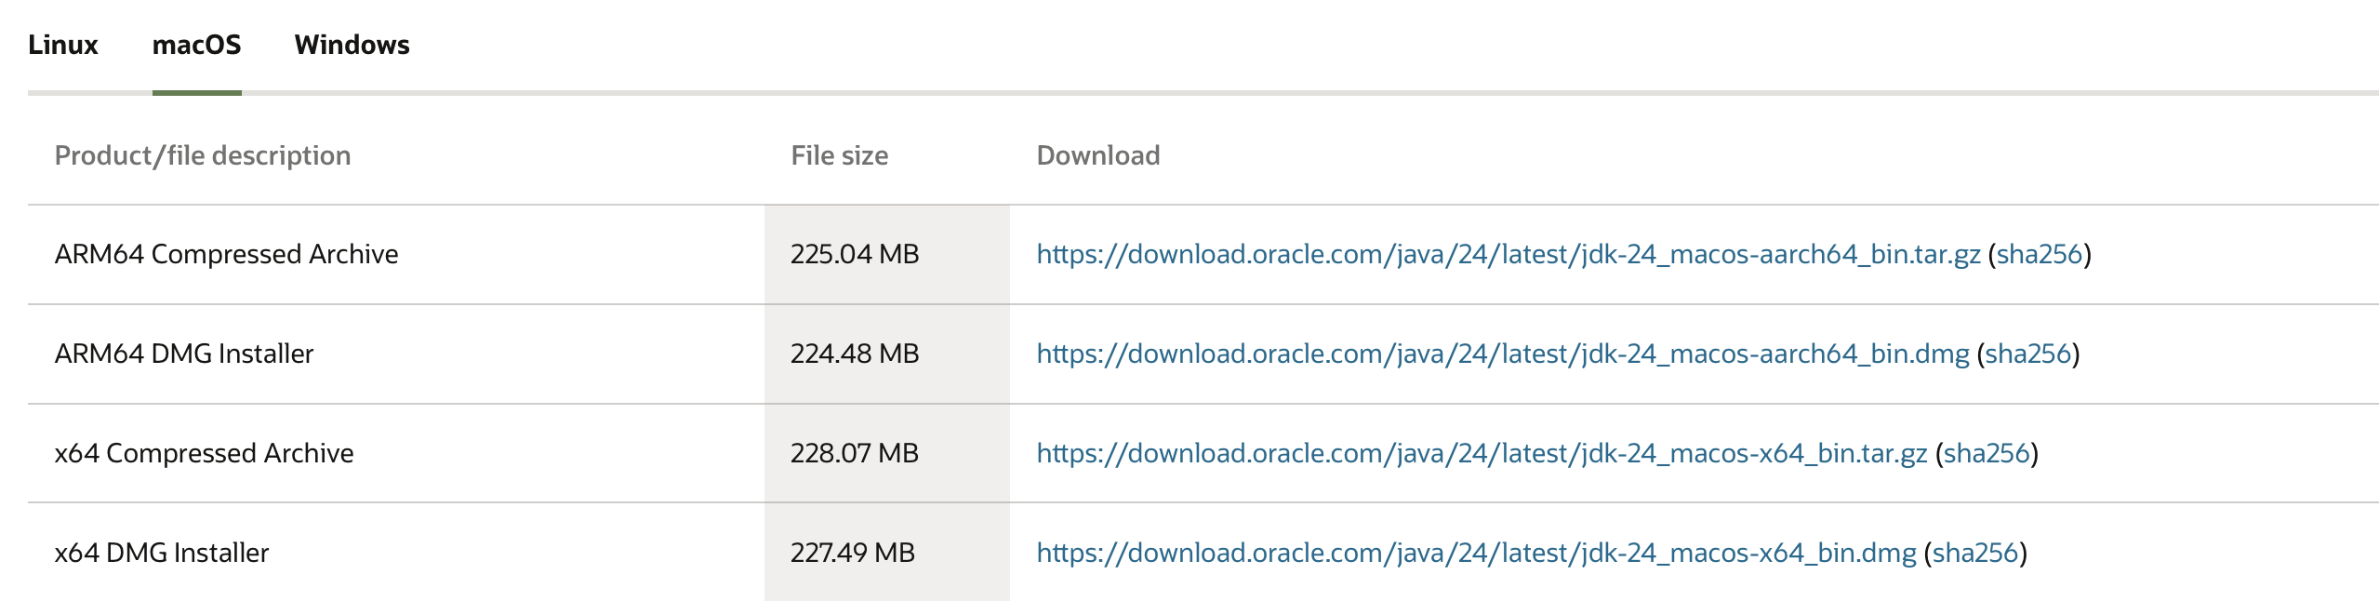Download ARM64 DMG Installer link
2379x601 pixels.
(1502, 354)
